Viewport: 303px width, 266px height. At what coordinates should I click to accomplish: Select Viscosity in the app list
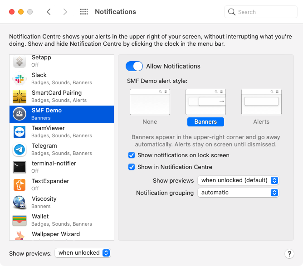(x=62, y=203)
